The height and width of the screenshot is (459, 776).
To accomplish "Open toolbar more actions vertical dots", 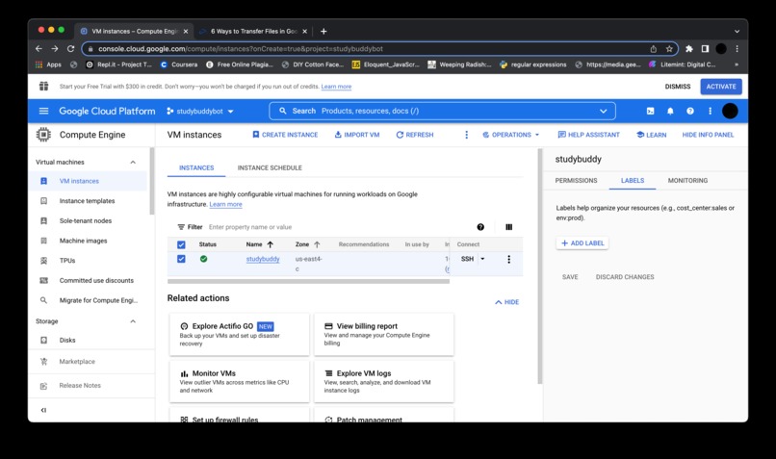I will pyautogui.click(x=466, y=135).
